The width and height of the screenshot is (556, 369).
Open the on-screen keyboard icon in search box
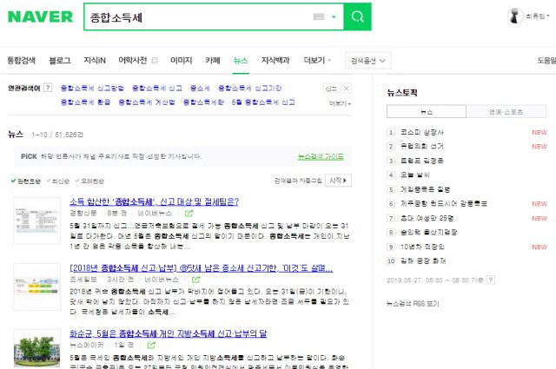pos(318,17)
